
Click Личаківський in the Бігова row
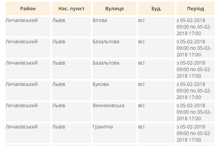pos(22,20)
